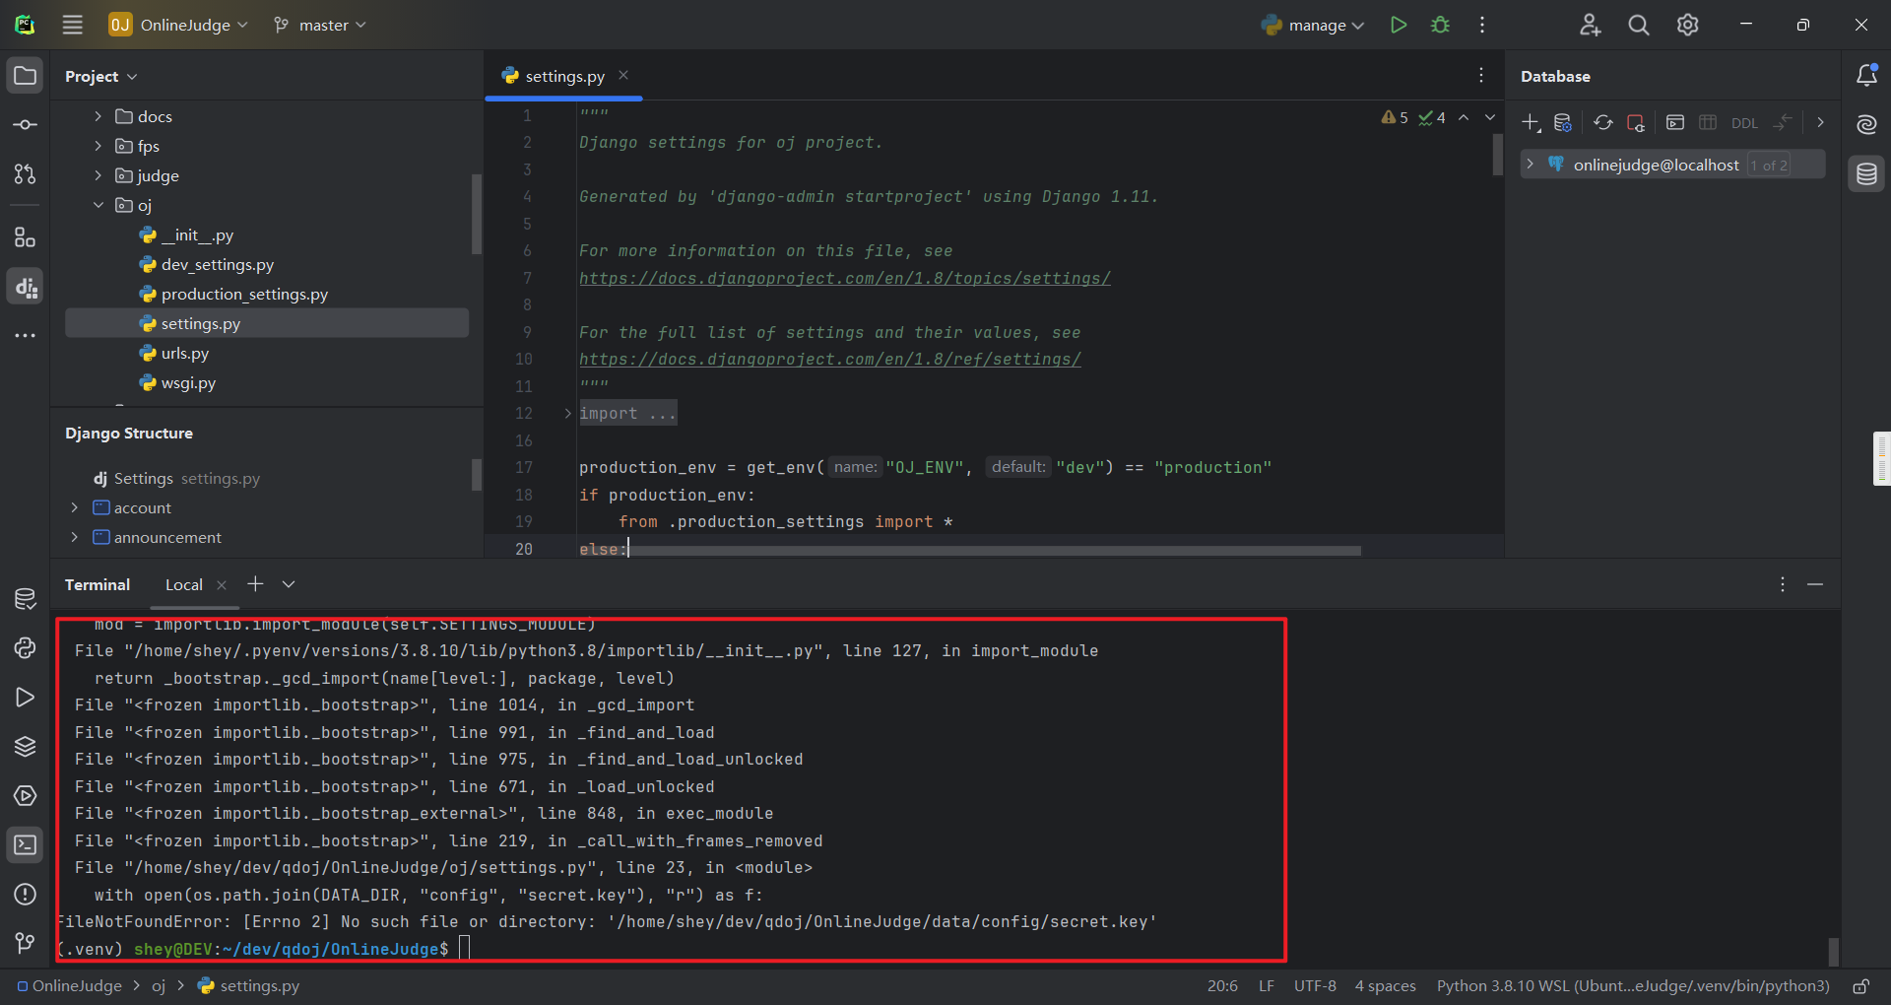
Task: Open the Django Structure tool window
Action: click(x=25, y=287)
